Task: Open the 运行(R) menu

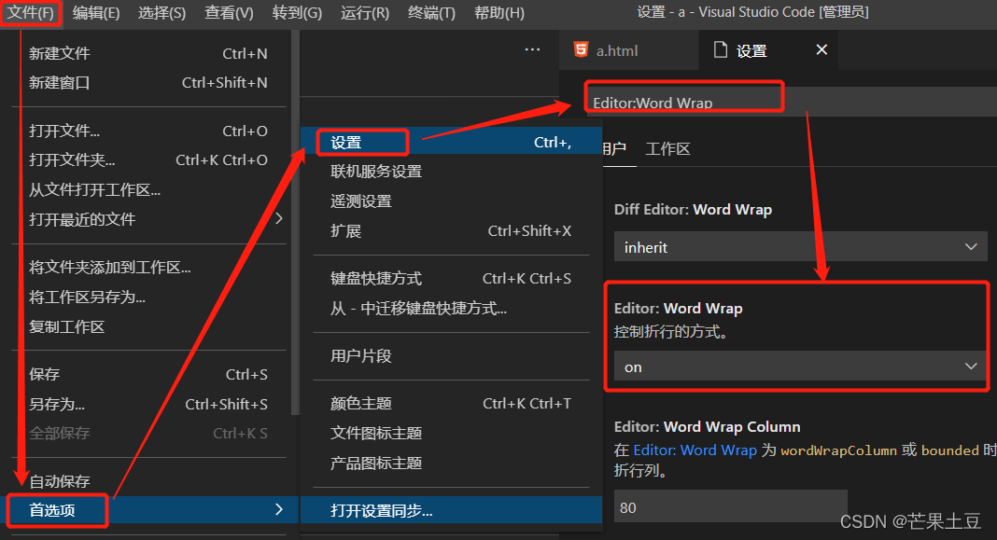Action: tap(365, 13)
